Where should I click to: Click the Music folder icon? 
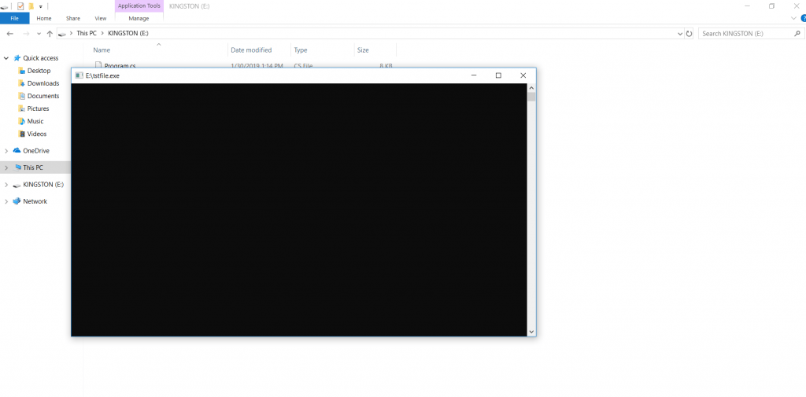(x=21, y=121)
